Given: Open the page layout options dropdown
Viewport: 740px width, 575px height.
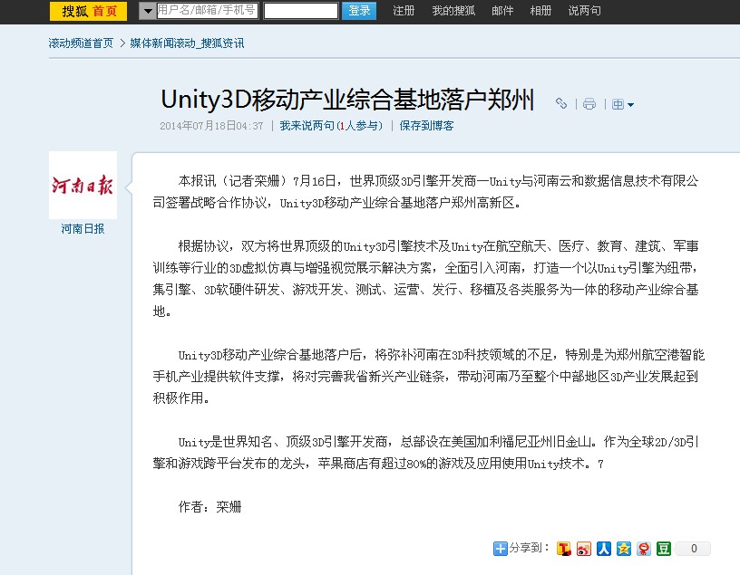Looking at the screenshot, I should [x=623, y=104].
